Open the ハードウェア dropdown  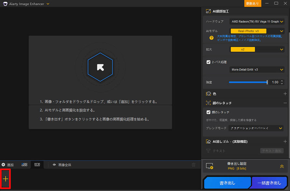(257, 21)
